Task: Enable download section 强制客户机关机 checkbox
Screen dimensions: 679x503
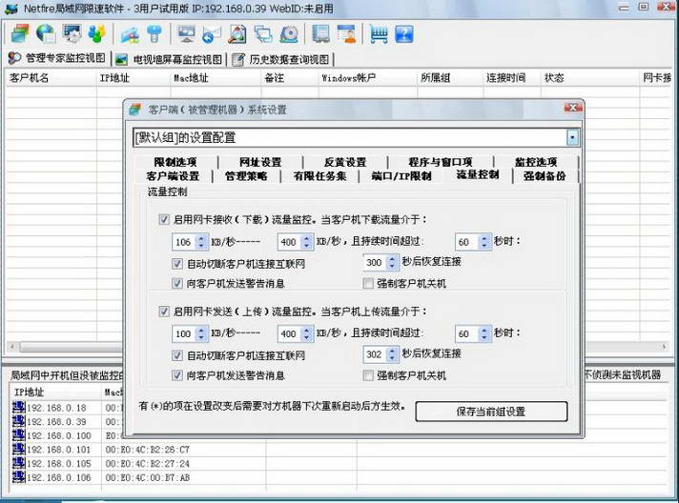Action: [368, 283]
